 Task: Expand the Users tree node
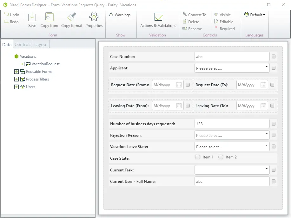[16, 87]
